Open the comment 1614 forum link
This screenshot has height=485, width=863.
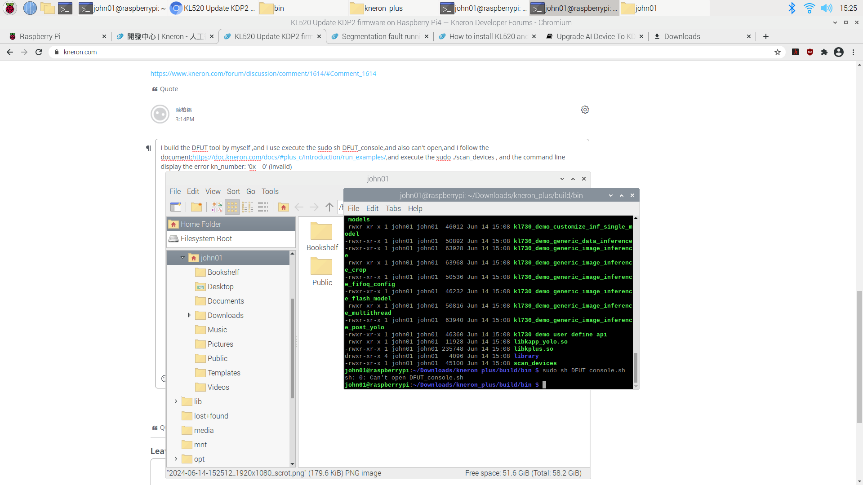(263, 74)
